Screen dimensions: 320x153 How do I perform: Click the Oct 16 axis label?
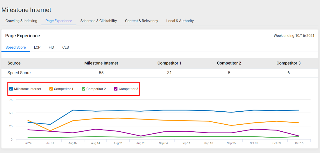click(x=299, y=143)
